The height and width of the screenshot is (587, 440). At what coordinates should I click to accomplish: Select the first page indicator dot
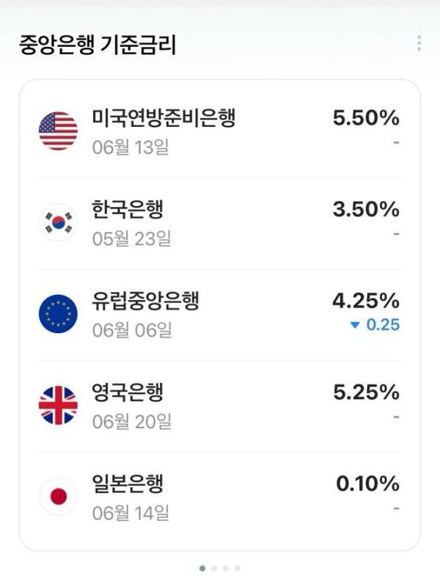point(202,568)
